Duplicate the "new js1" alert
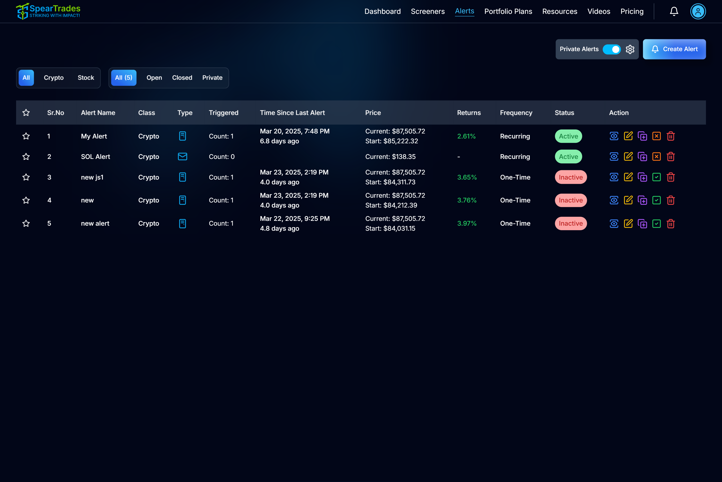This screenshot has height=482, width=722. click(x=643, y=177)
